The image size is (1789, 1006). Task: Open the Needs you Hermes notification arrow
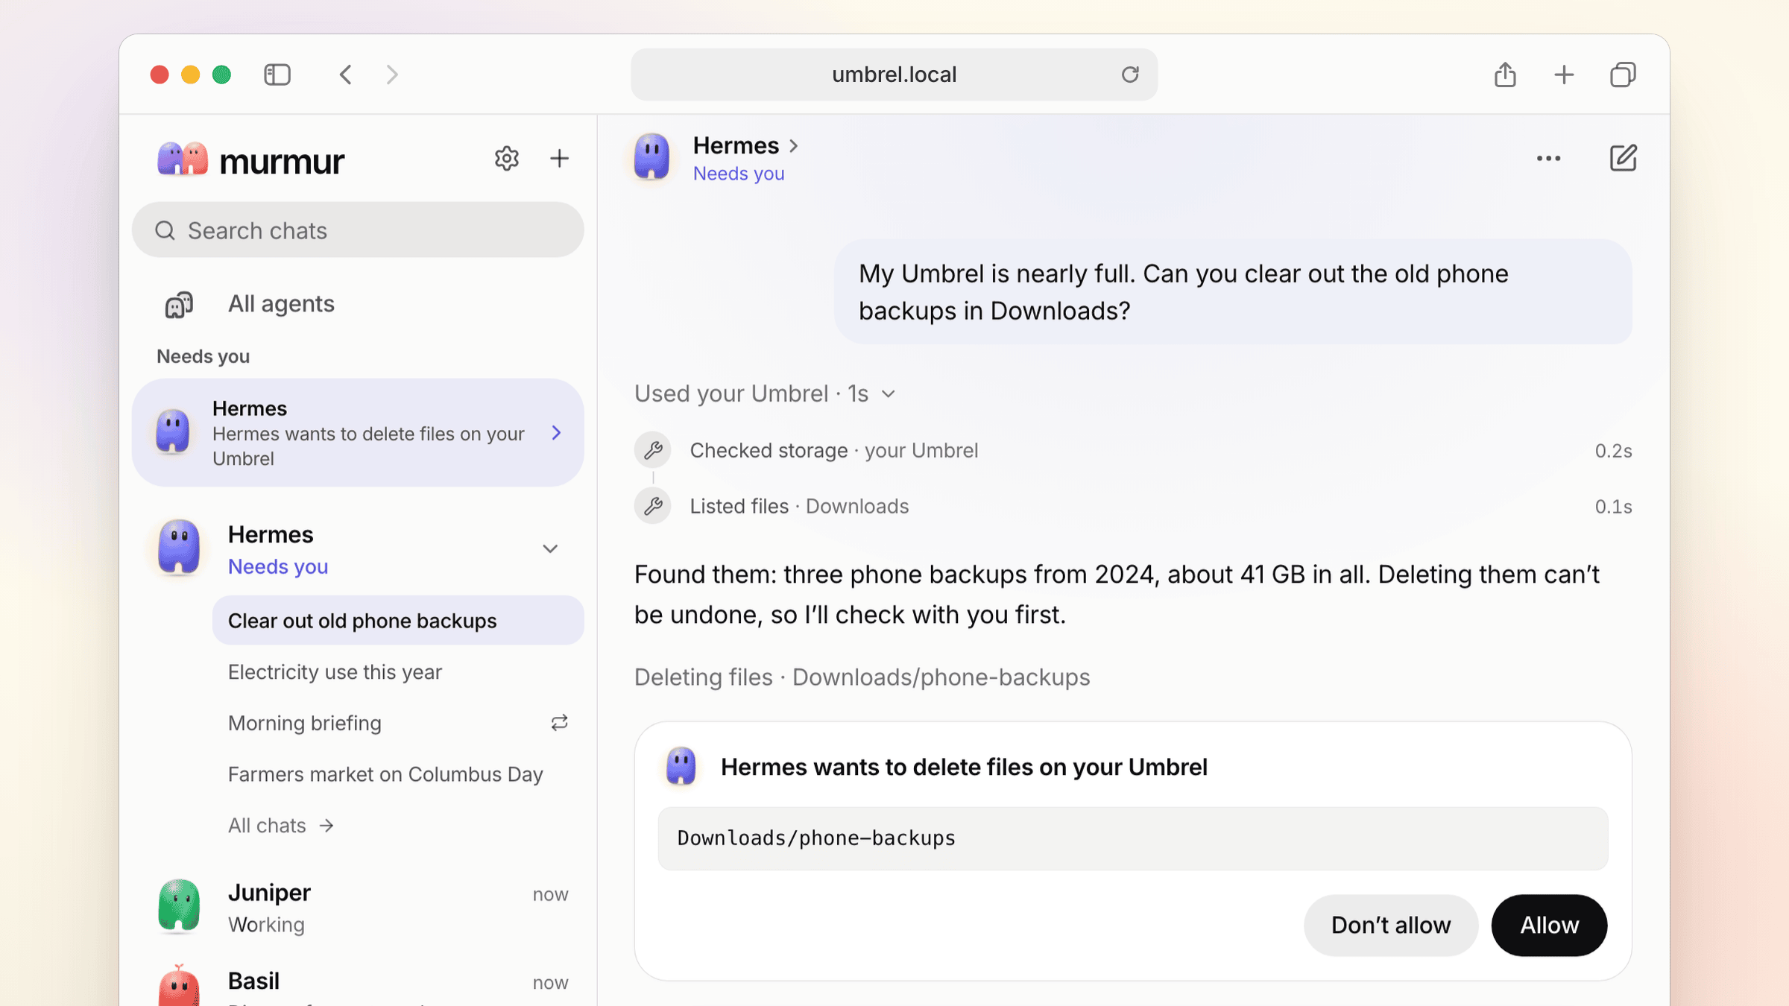(556, 433)
